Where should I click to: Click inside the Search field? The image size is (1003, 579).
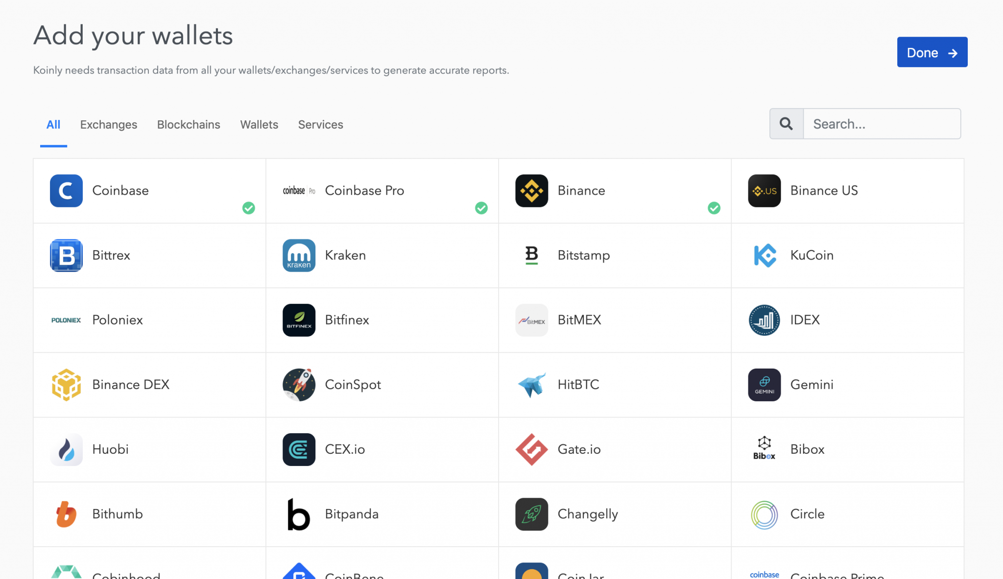(x=882, y=124)
